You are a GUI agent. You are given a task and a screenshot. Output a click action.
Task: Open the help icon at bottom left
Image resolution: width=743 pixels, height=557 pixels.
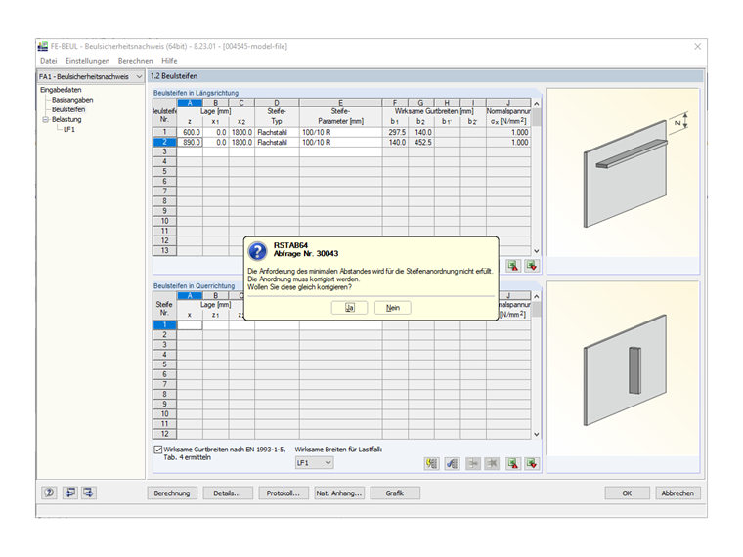tap(49, 493)
